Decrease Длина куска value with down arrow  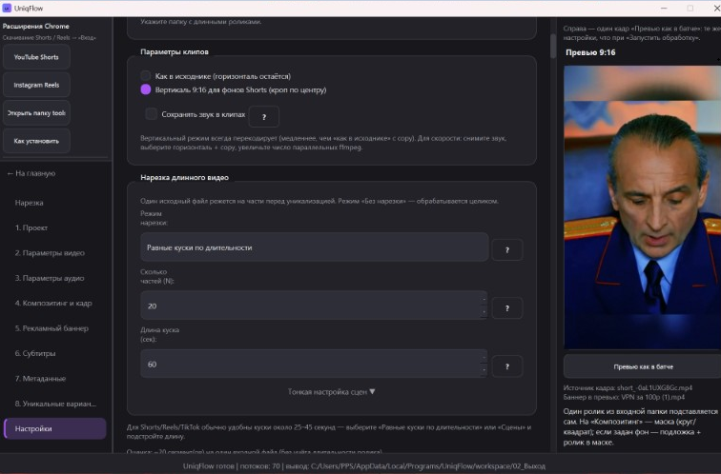click(x=484, y=370)
